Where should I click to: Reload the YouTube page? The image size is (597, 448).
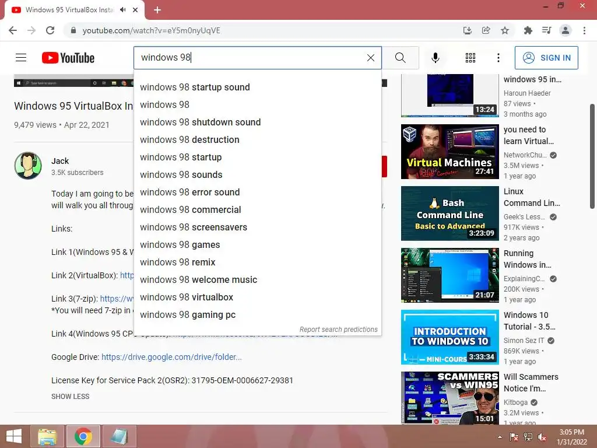point(50,30)
